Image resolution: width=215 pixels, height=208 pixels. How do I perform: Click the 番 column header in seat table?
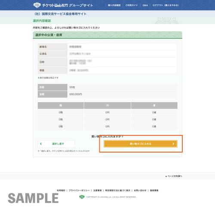coord(154,105)
